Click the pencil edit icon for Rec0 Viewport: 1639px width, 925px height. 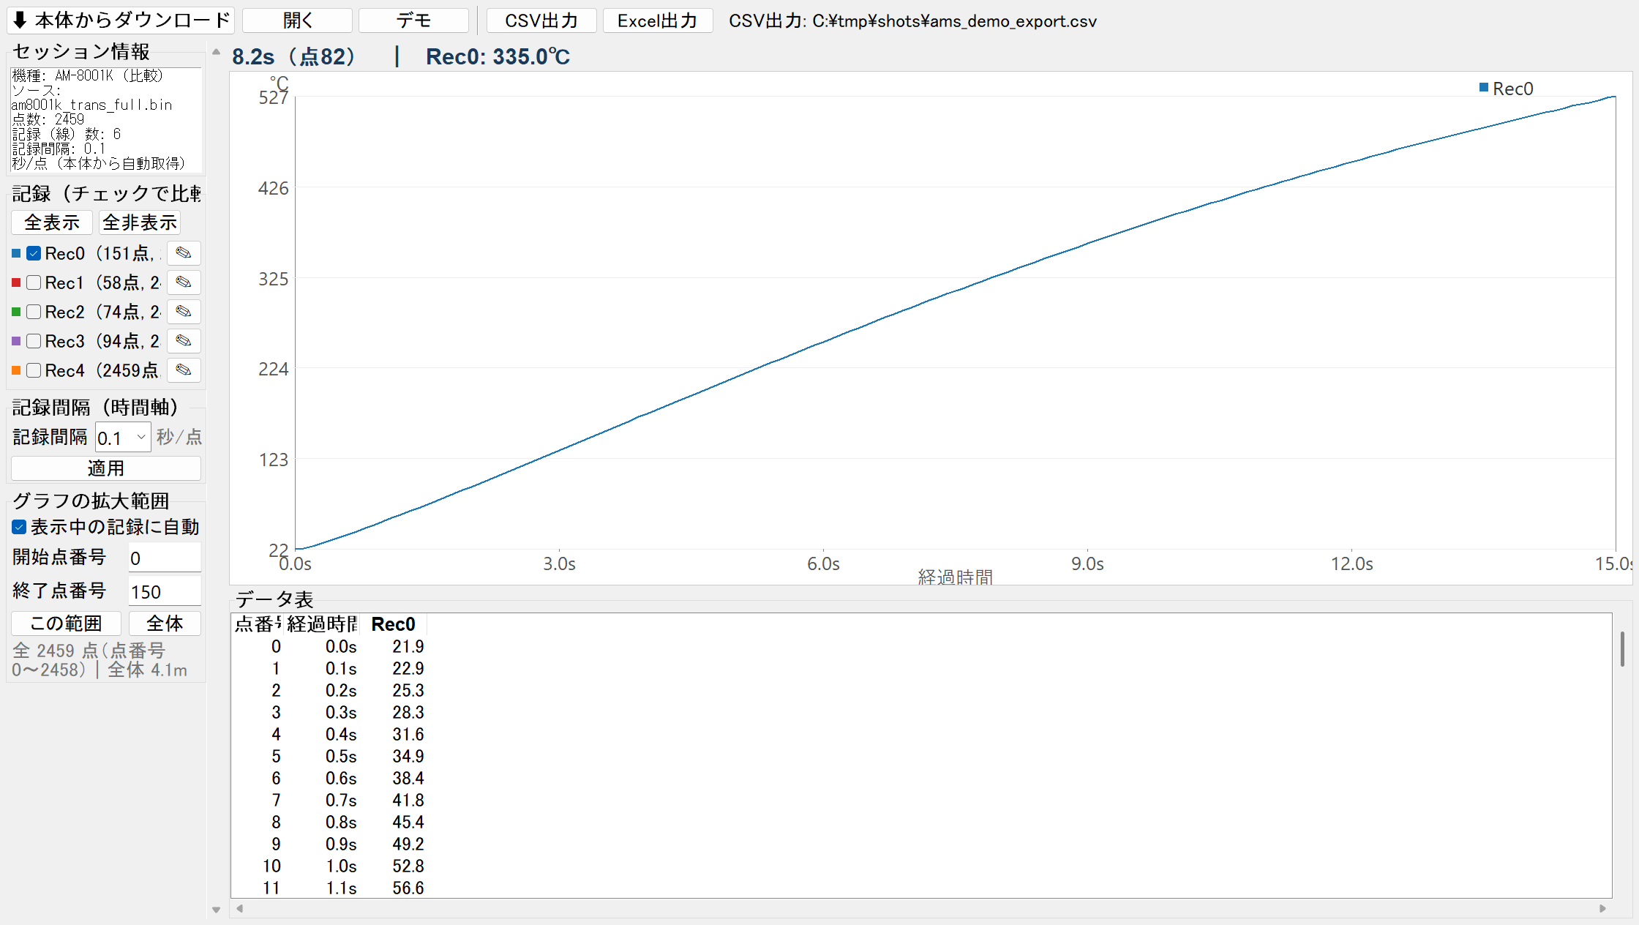pyautogui.click(x=184, y=253)
